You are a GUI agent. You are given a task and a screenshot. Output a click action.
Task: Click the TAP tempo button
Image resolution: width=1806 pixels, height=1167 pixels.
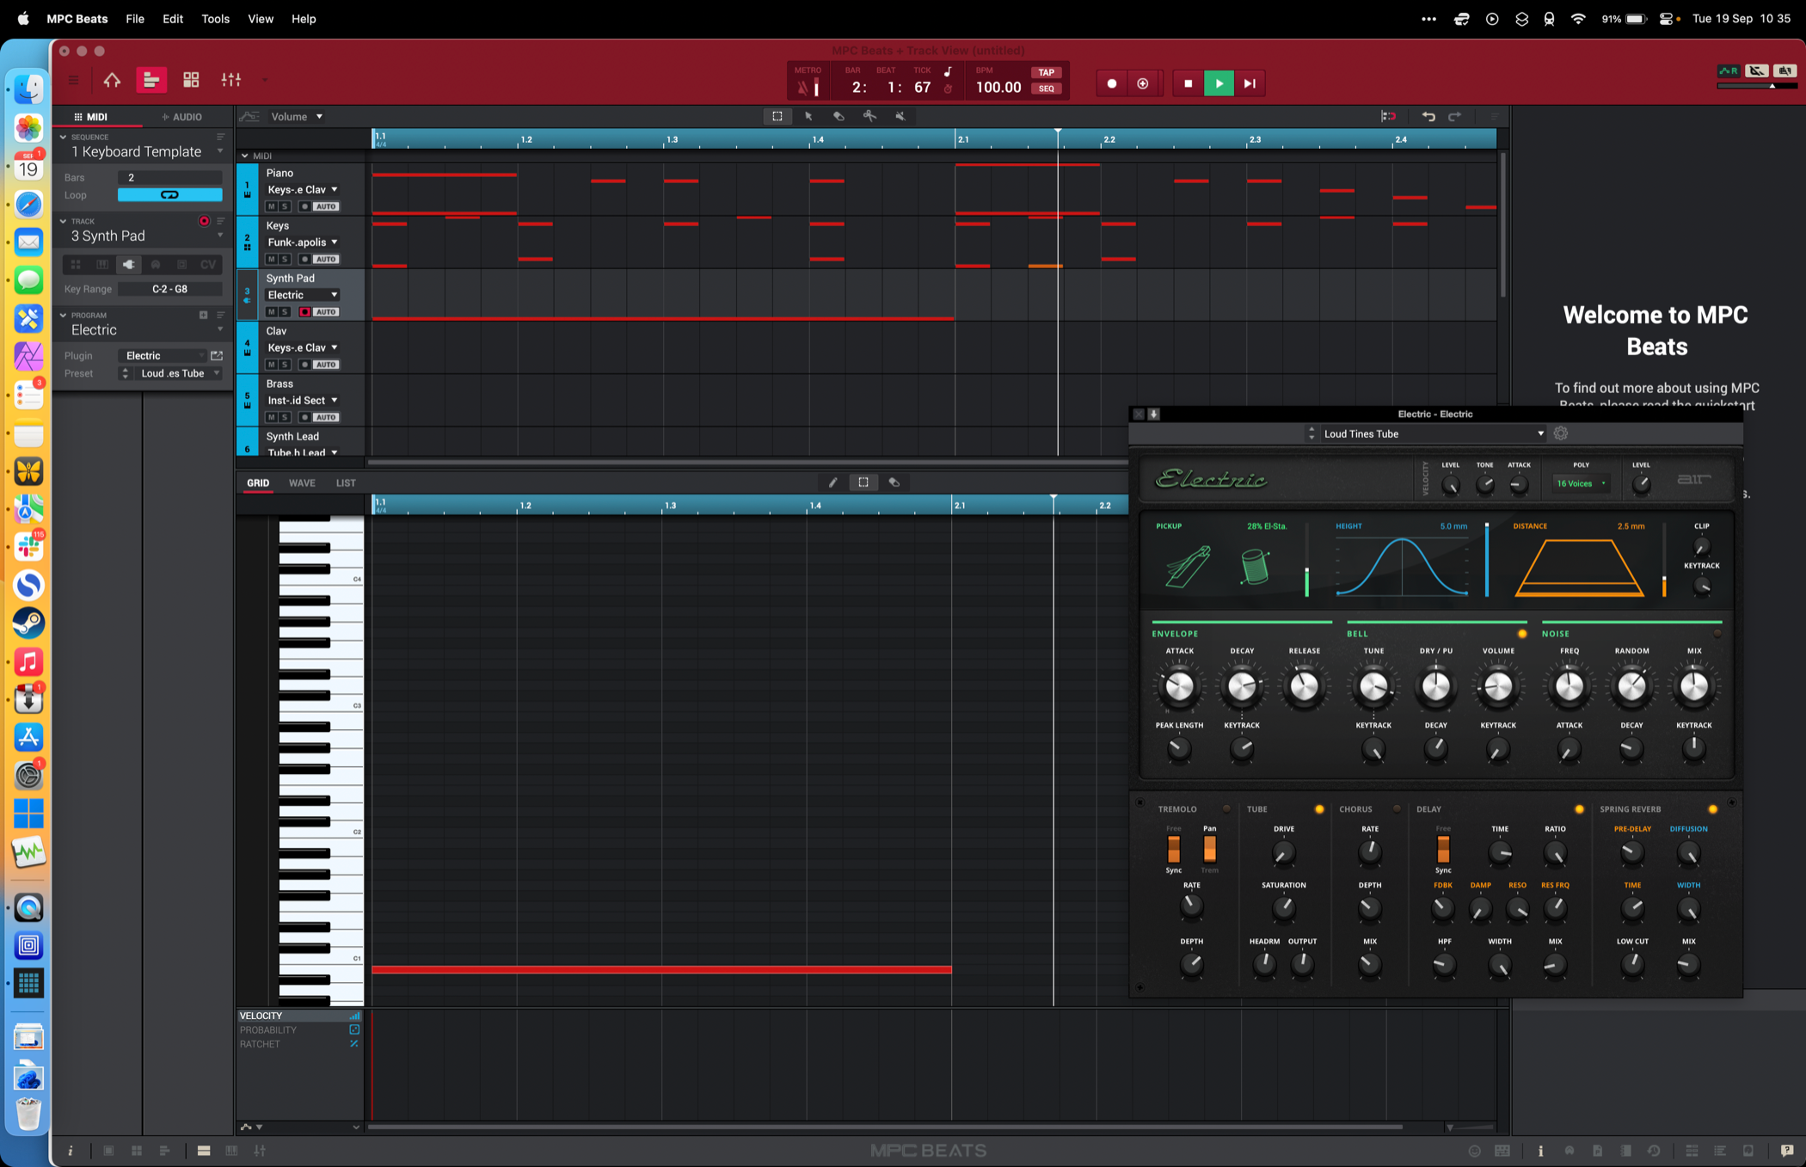click(x=1046, y=72)
